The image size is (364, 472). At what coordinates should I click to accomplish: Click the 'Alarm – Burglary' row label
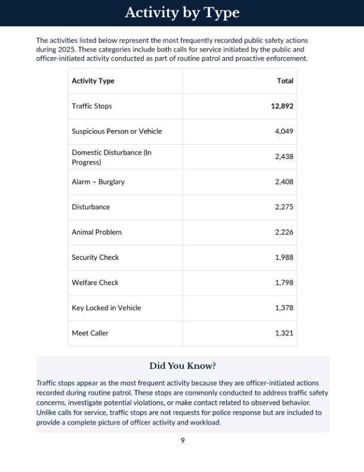98,182
